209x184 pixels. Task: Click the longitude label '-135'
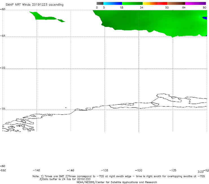pyautogui.click(x=104, y=170)
